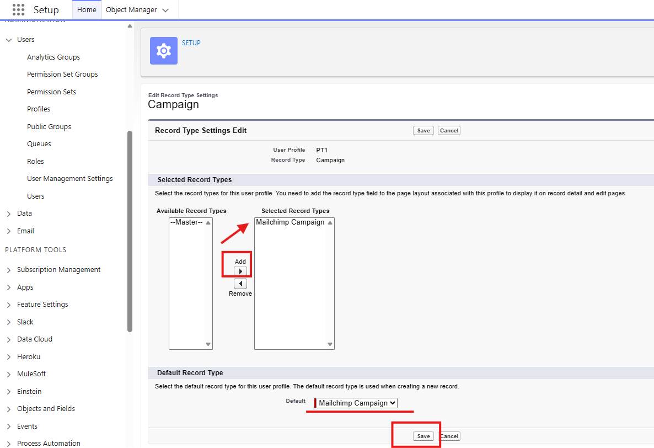Viewport: 654px width, 448px height.
Task: Expand the Data Cloud section
Action: 9,339
